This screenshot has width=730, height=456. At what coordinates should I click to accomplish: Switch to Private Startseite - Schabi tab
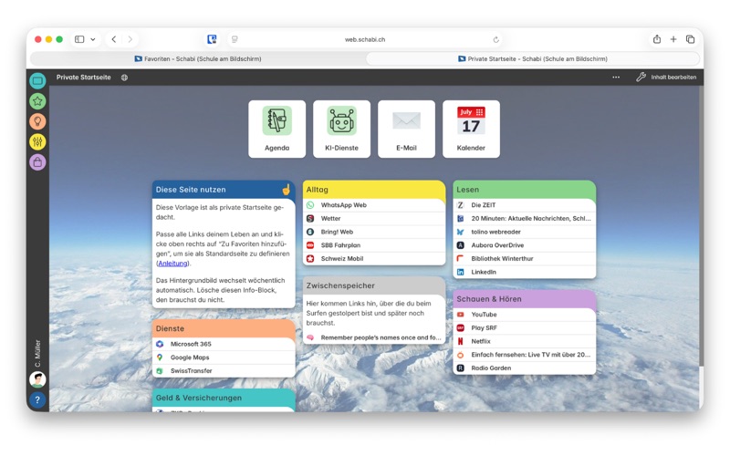(533, 59)
